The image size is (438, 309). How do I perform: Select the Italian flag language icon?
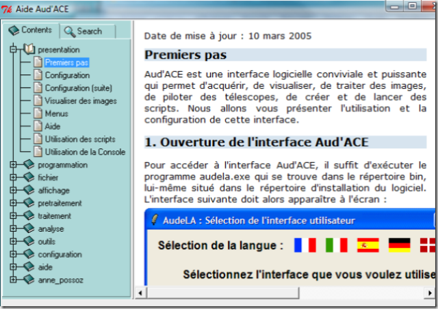(x=335, y=245)
